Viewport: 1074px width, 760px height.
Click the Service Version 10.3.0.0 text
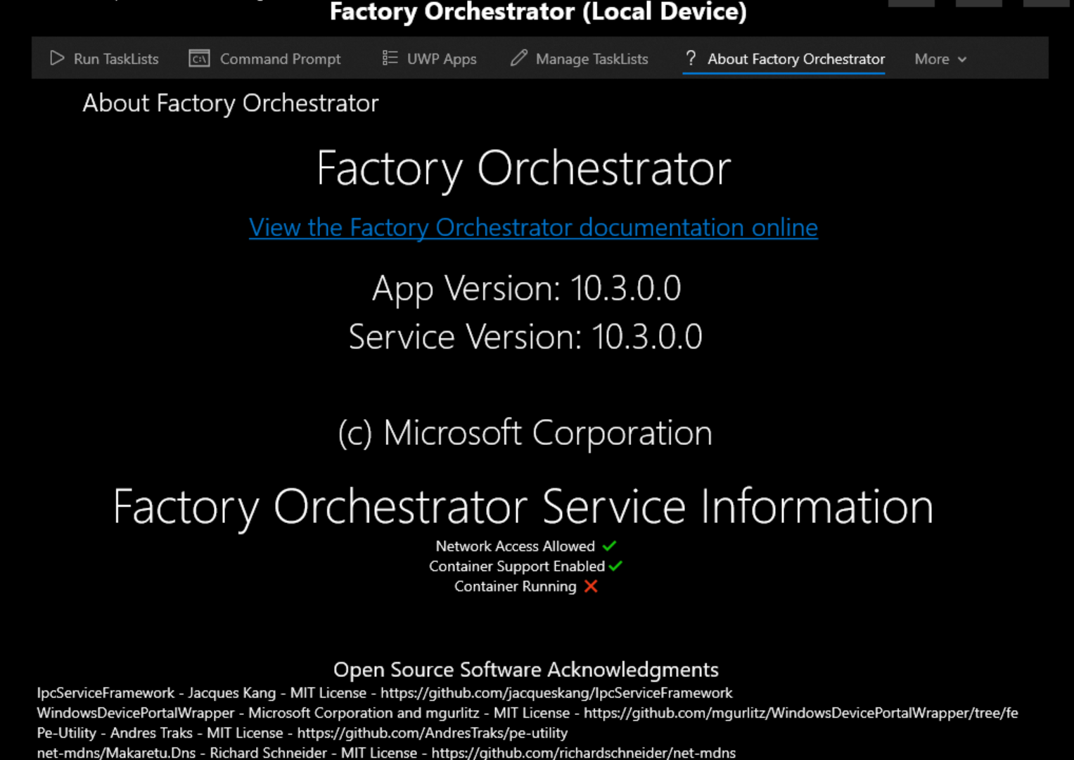click(x=525, y=337)
